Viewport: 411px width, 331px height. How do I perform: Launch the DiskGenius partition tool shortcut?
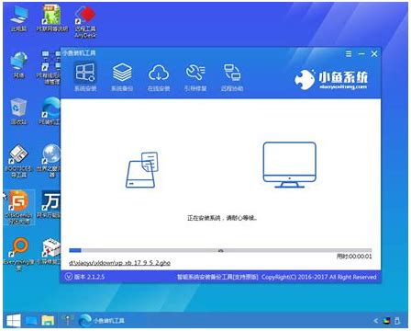(19, 208)
